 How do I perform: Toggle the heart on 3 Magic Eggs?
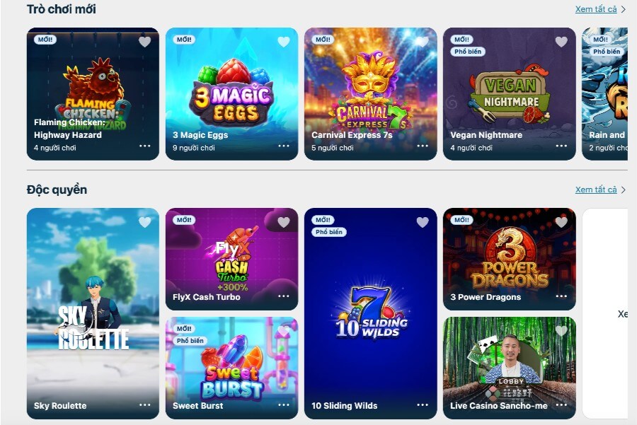[x=284, y=42]
